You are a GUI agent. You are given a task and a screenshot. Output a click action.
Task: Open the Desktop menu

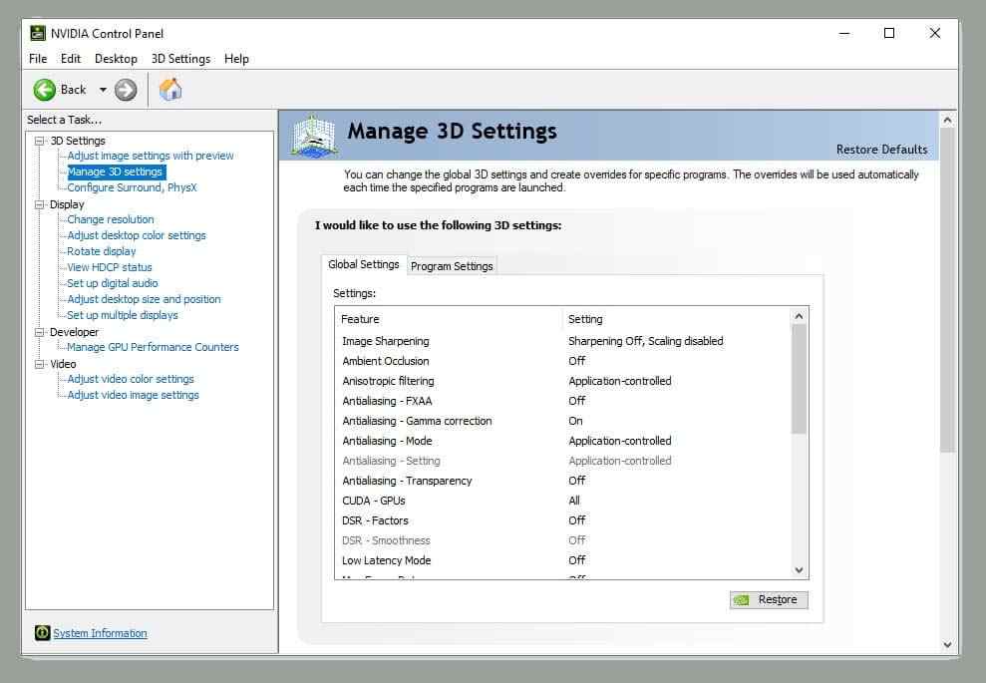click(x=116, y=58)
